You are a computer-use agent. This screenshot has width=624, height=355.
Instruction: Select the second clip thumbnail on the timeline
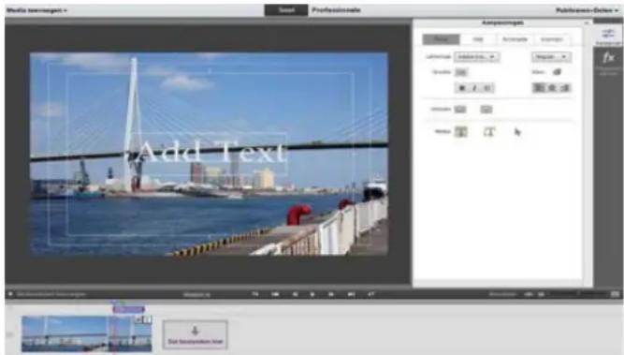(x=130, y=333)
